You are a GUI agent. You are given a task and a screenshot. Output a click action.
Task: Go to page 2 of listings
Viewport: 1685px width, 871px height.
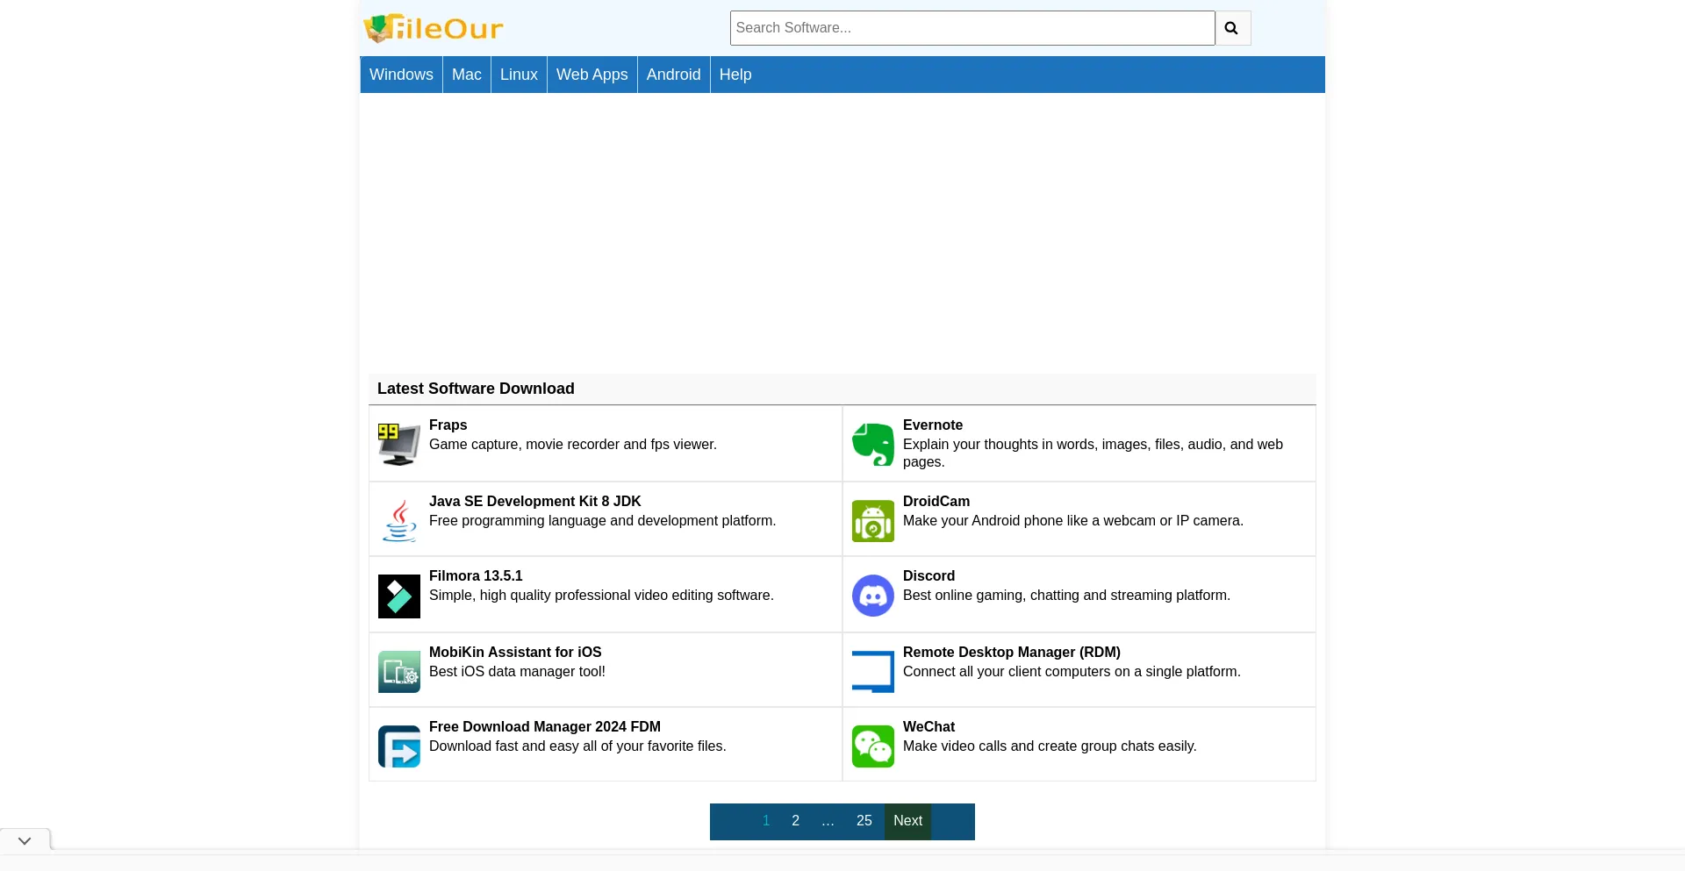pyautogui.click(x=795, y=821)
